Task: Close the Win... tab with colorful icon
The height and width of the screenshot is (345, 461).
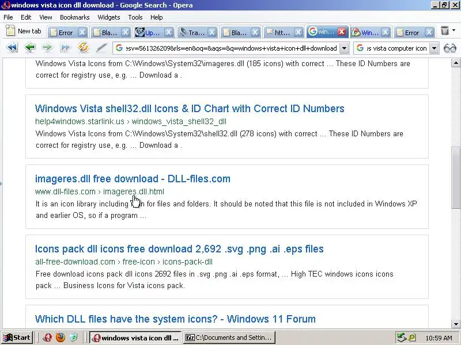Action: [x=386, y=32]
